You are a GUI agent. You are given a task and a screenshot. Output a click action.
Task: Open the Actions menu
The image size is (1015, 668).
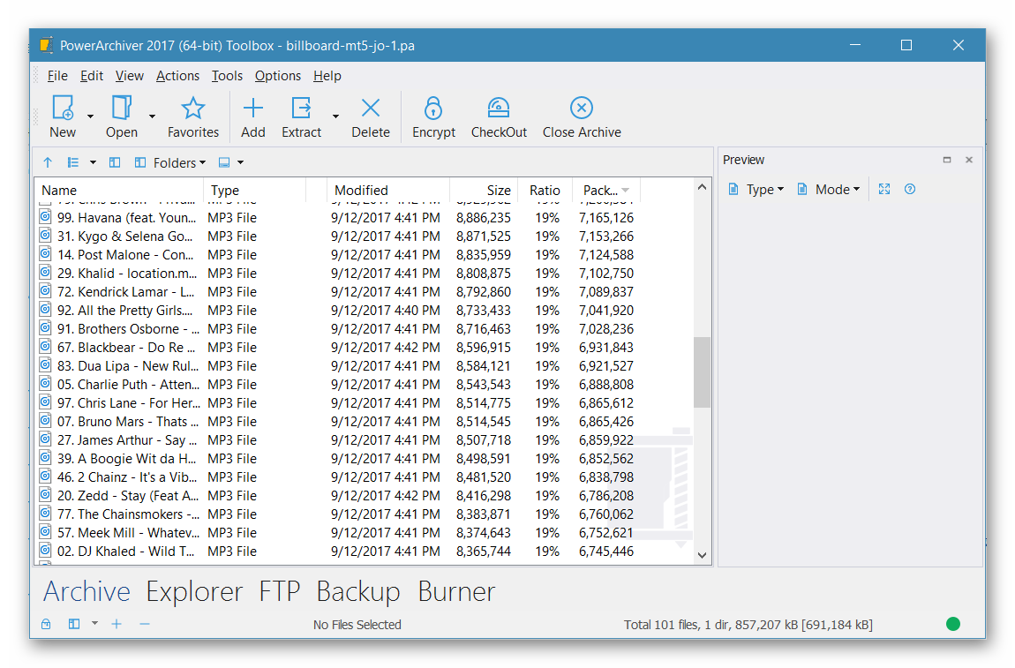177,76
